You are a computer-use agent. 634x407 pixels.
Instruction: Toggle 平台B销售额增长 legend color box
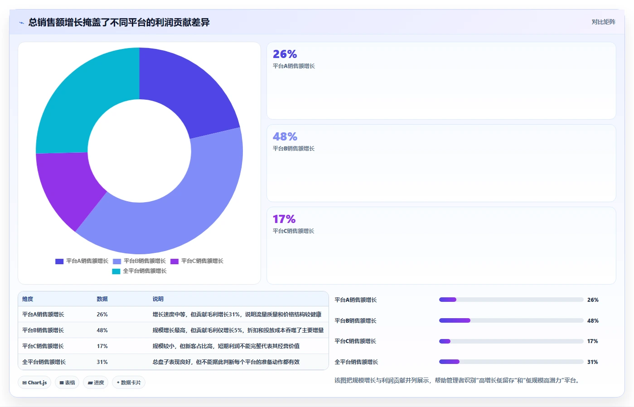click(117, 261)
